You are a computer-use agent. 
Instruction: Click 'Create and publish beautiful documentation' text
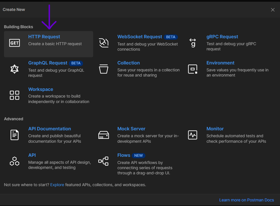(55, 139)
